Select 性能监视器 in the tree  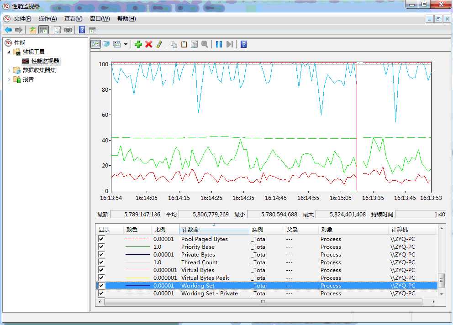tap(45, 61)
